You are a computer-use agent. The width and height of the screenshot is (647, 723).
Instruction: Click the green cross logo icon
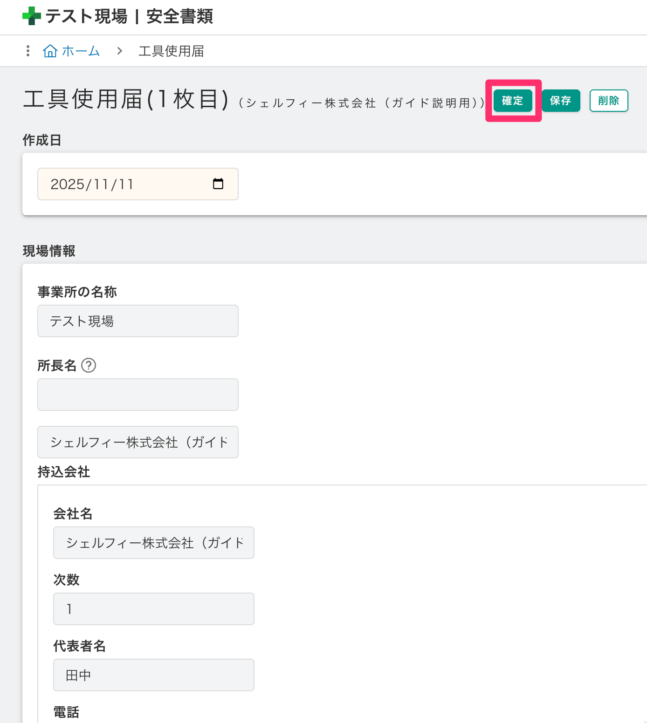[31, 16]
